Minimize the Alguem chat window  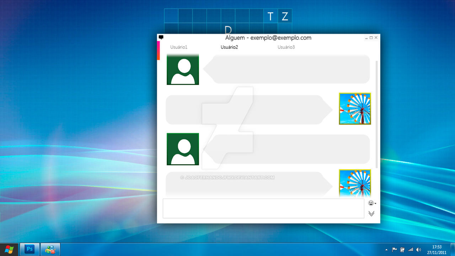[x=366, y=38]
